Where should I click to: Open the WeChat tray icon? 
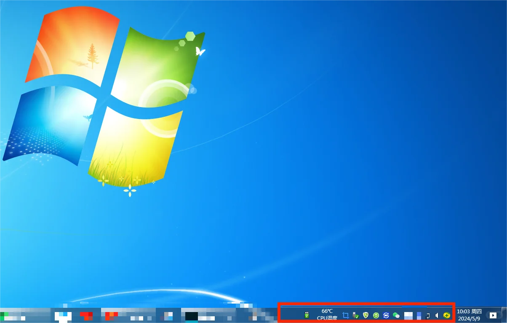396,315
